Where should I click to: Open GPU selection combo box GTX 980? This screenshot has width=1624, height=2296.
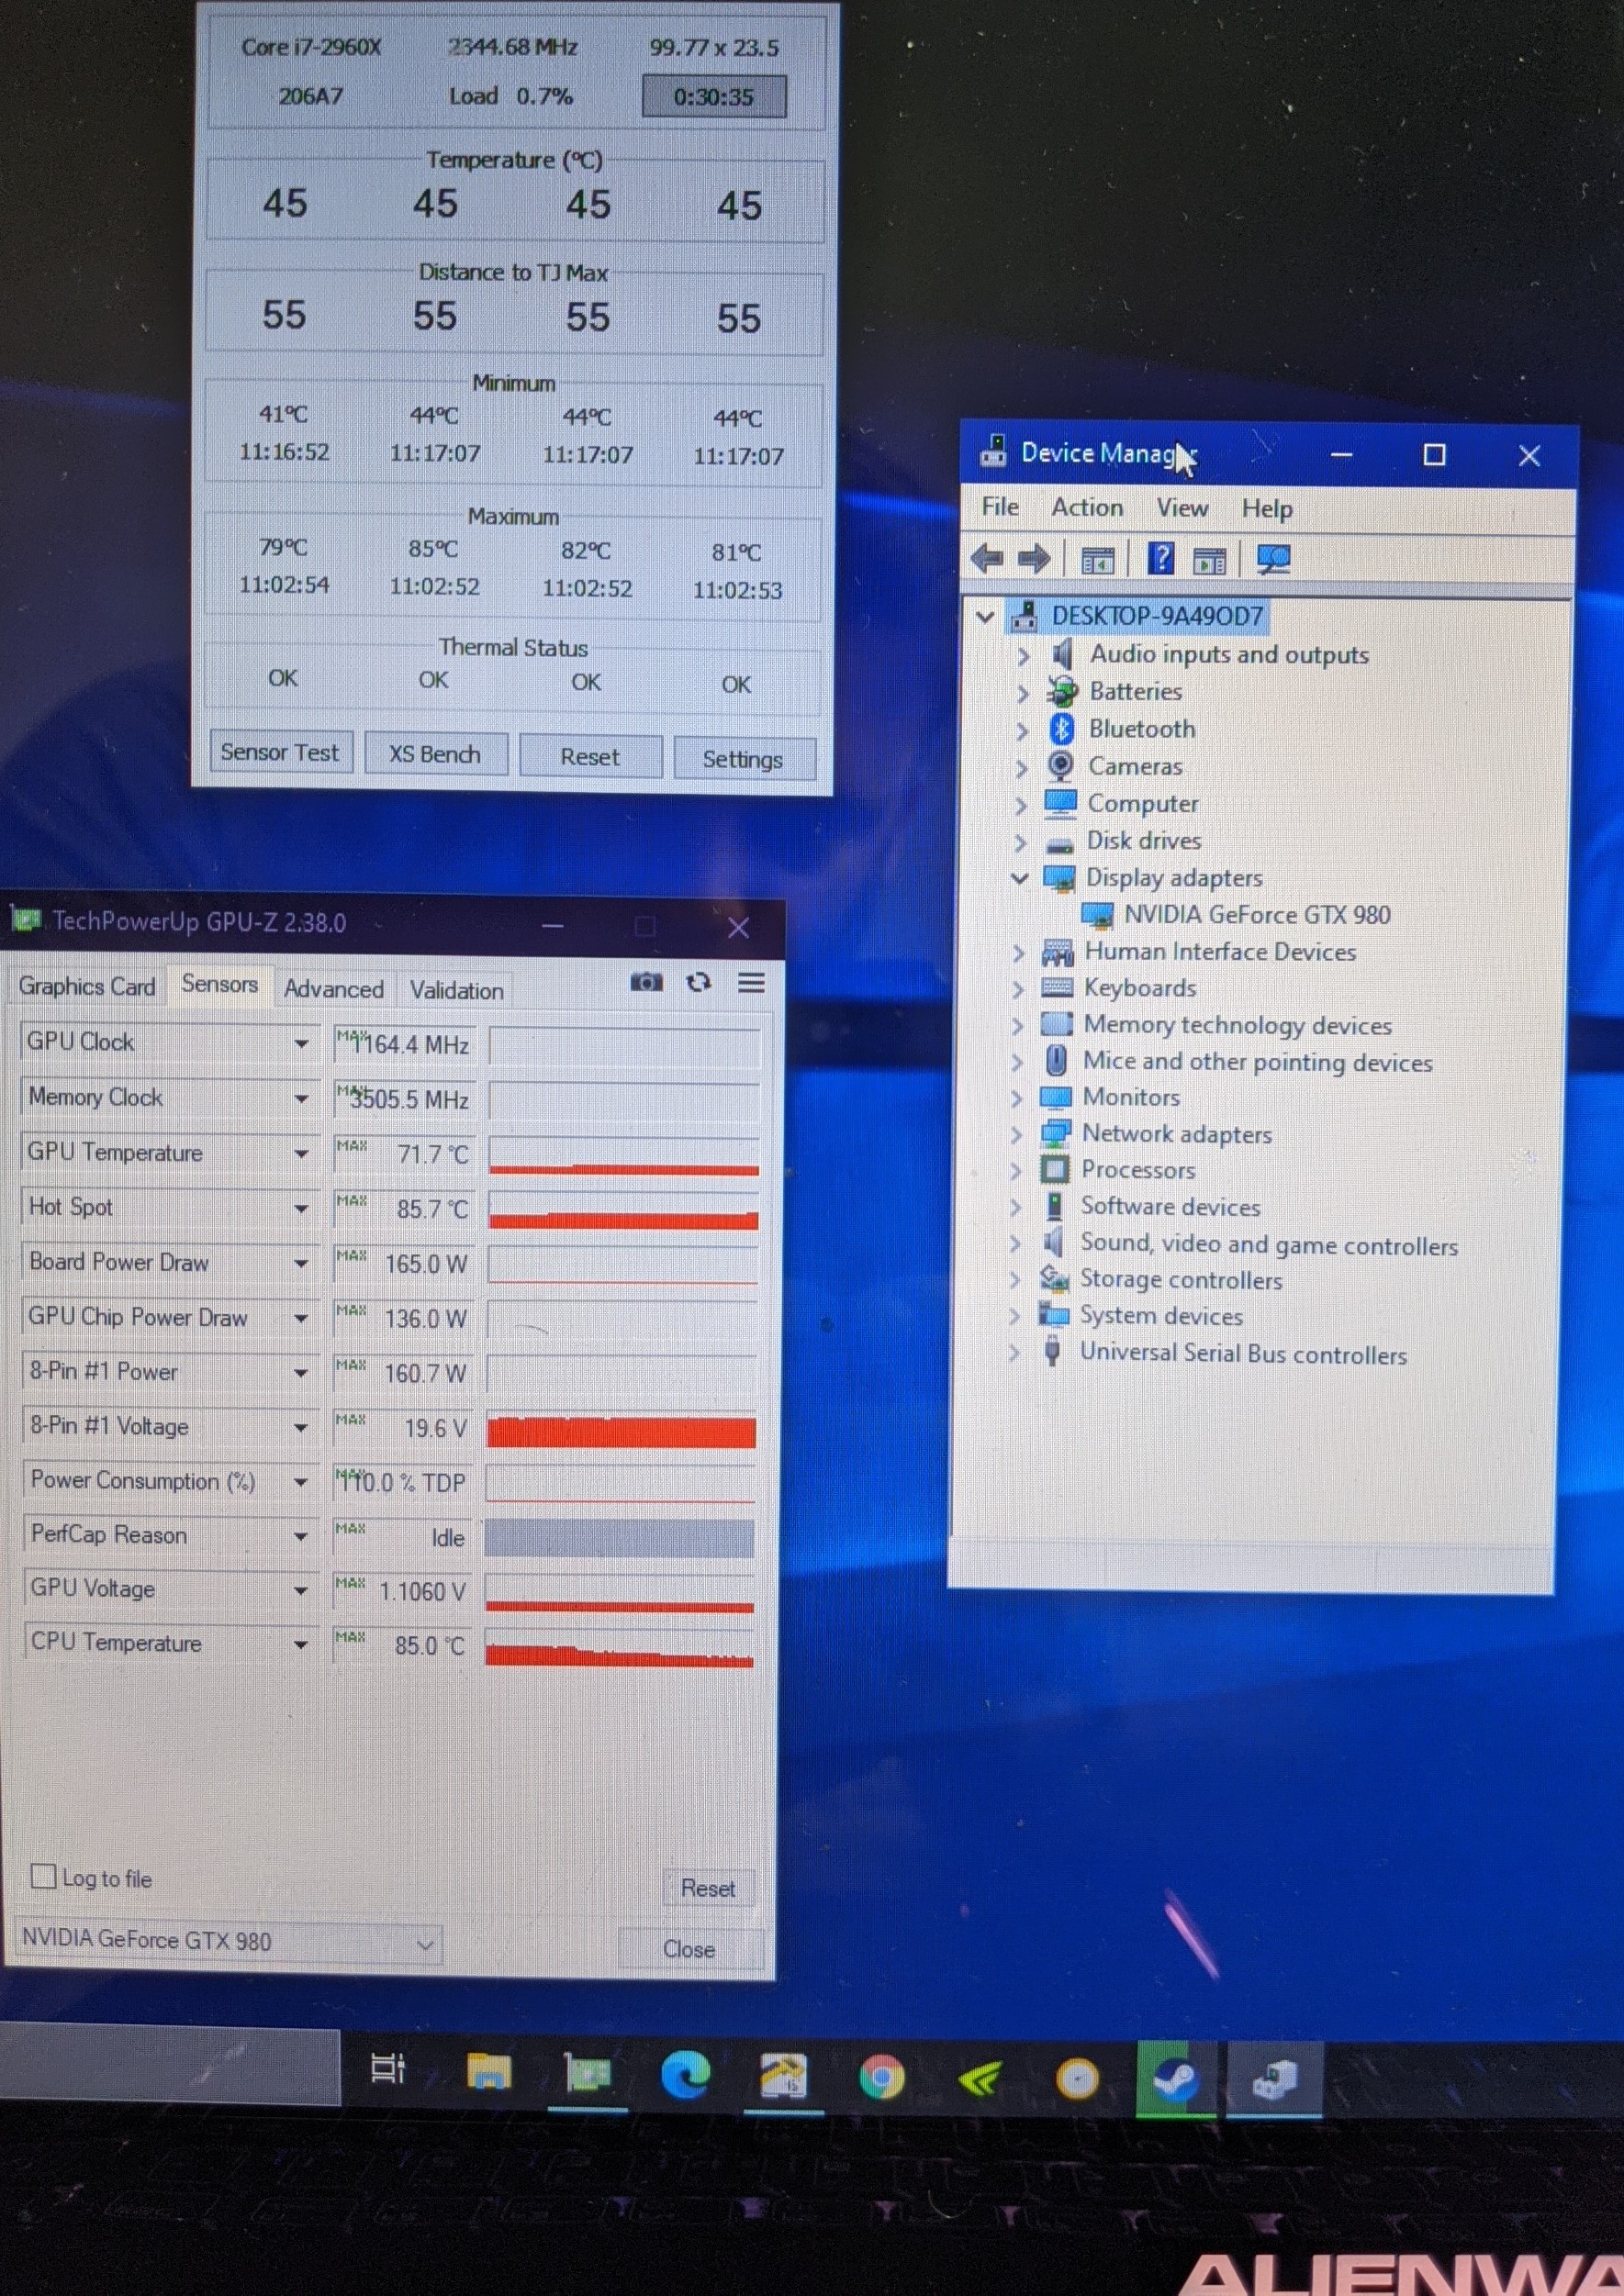(230, 1941)
